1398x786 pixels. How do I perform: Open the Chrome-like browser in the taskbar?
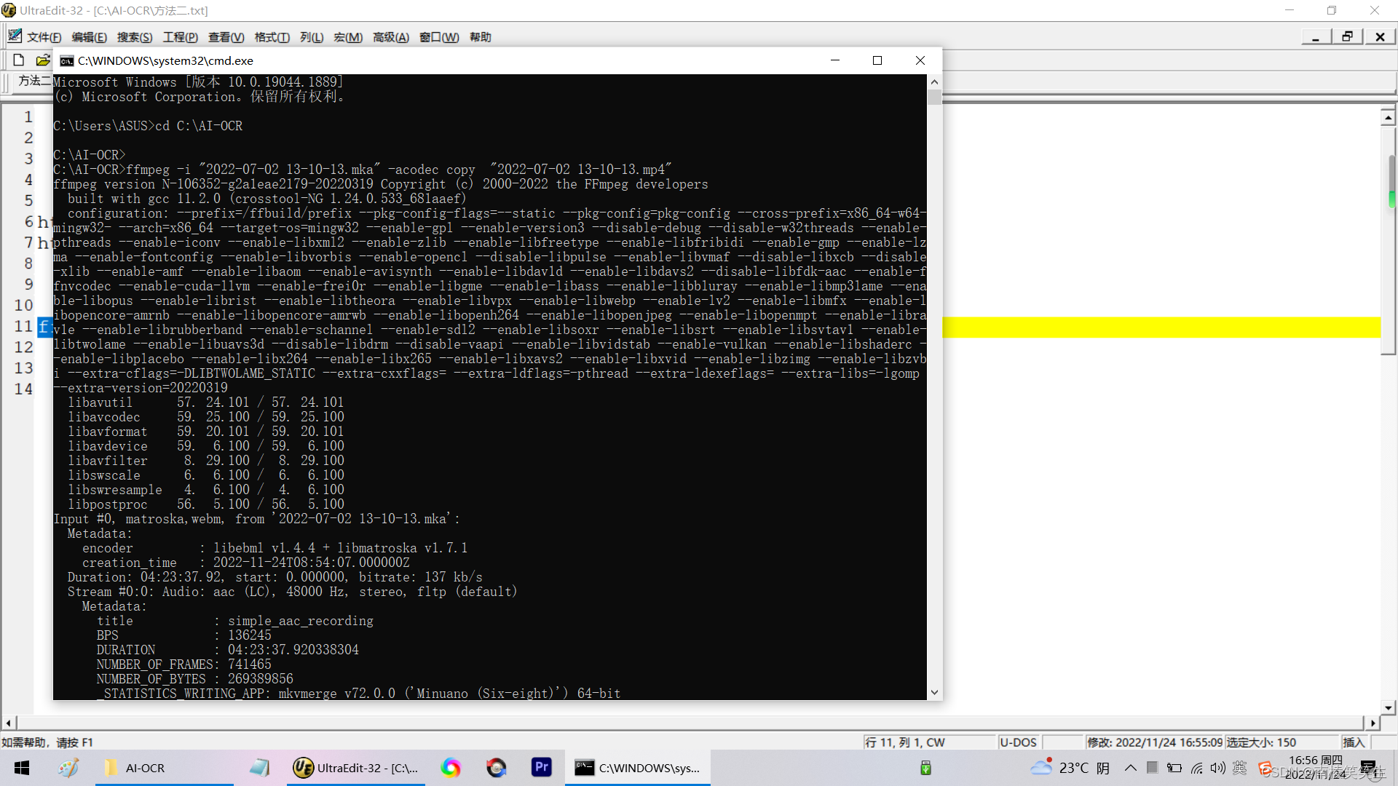(497, 768)
